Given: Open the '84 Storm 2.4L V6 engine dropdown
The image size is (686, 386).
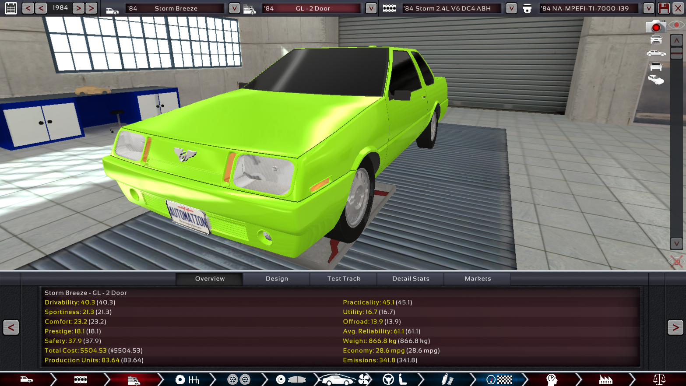Looking at the screenshot, I should click(x=511, y=8).
